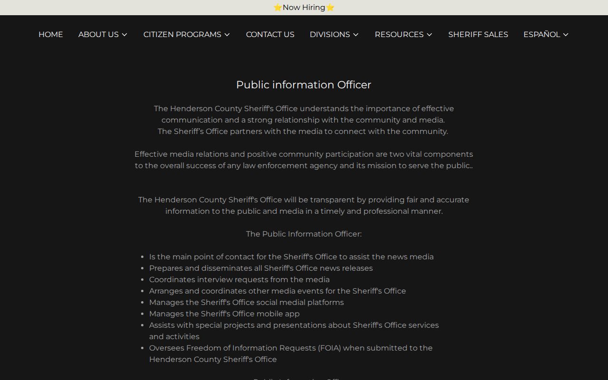Click 'Manages the Sheriff's Office mobile app'
Screen dimensions: 608x380
click(x=224, y=313)
